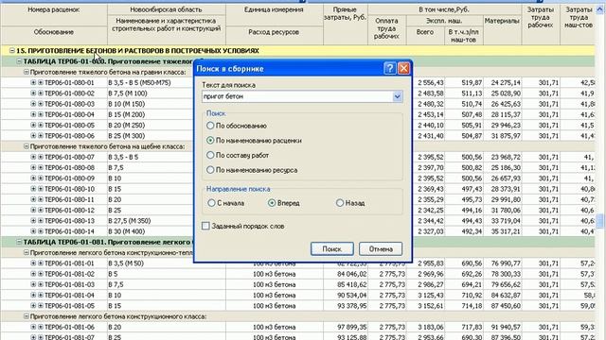This screenshot has width=606, height=340.
Task: Click materials value 24 275,14
Action: tap(506, 82)
